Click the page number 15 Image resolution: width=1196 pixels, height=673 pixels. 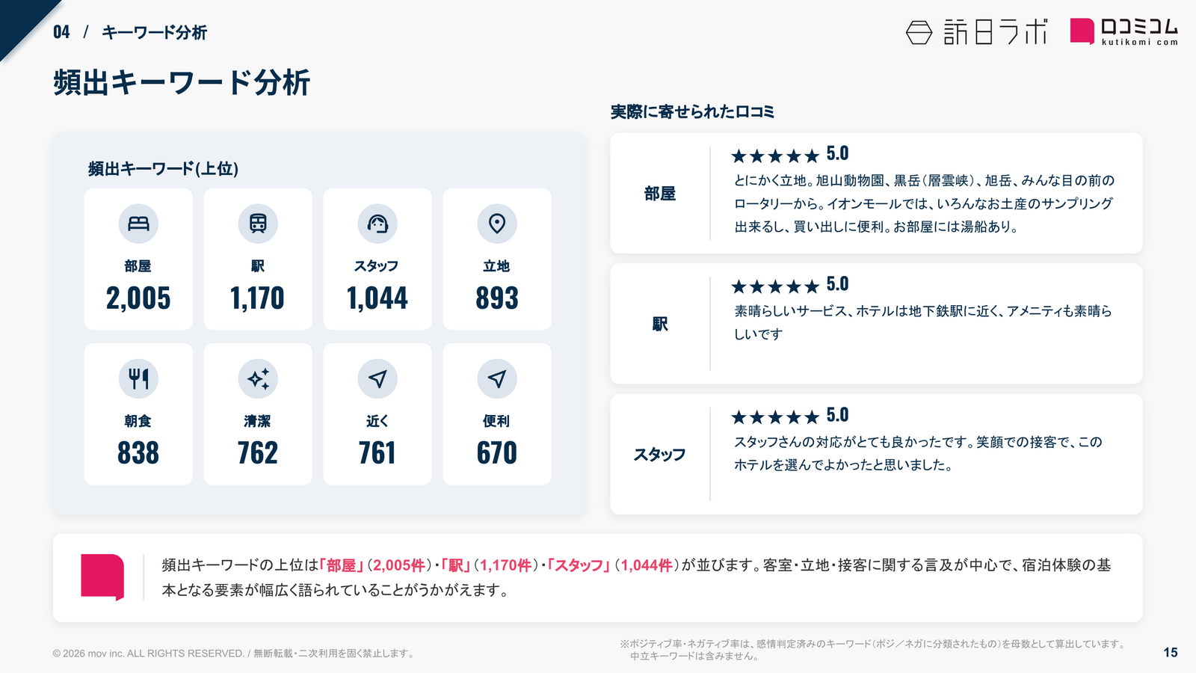pyautogui.click(x=1171, y=653)
